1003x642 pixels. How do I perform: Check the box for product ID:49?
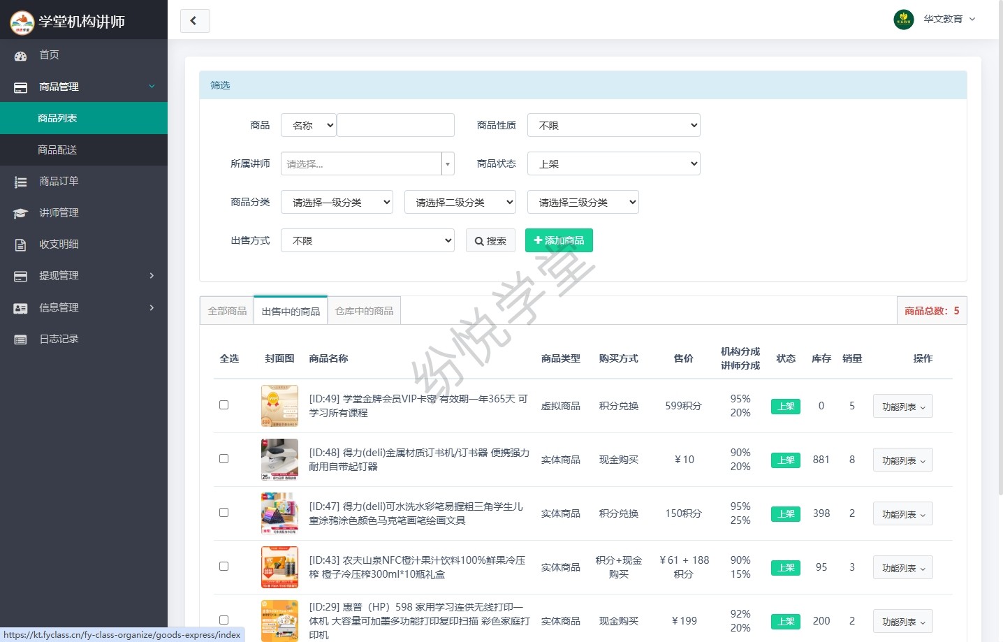click(224, 405)
